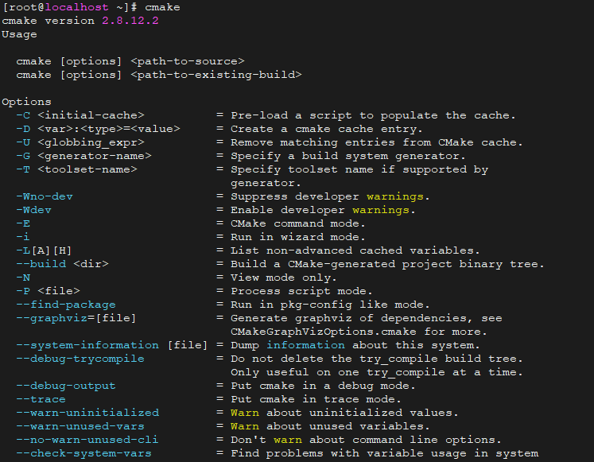
Task: Click the -C initial-cache option
Action: 80,115
